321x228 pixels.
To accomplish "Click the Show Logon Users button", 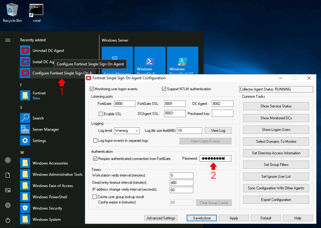I will (276, 129).
